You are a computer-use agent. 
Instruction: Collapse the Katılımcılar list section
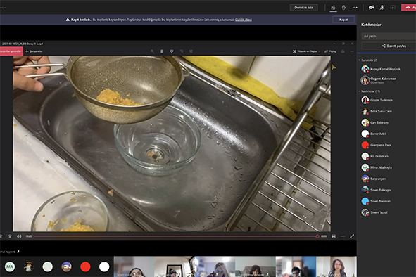click(369, 91)
